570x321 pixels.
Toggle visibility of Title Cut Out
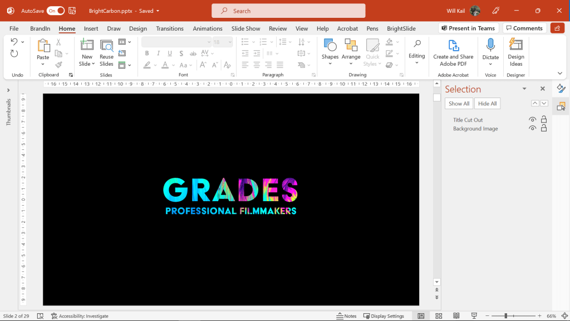(x=532, y=119)
